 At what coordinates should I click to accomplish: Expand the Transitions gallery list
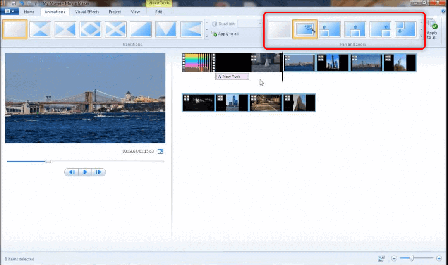206,36
